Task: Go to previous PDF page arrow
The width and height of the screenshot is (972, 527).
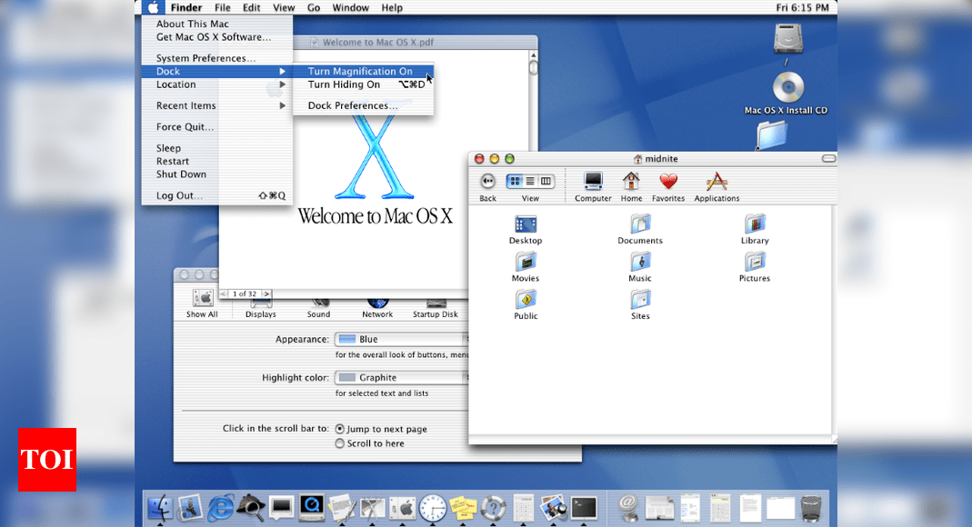Action: (x=224, y=294)
